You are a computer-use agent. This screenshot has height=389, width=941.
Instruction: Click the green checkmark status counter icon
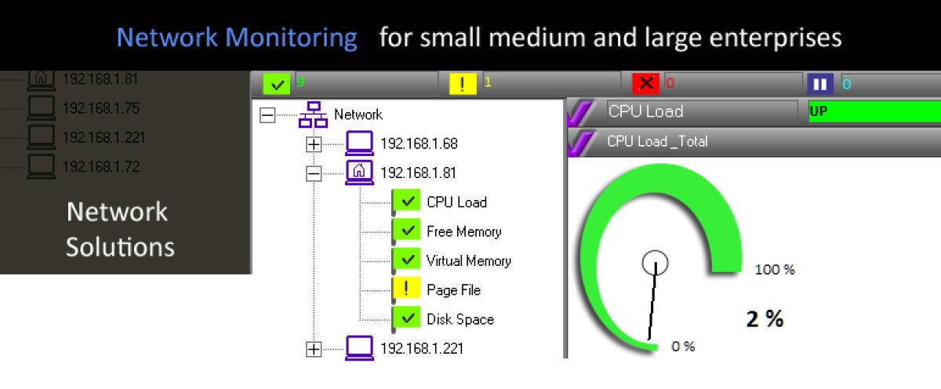[x=276, y=83]
